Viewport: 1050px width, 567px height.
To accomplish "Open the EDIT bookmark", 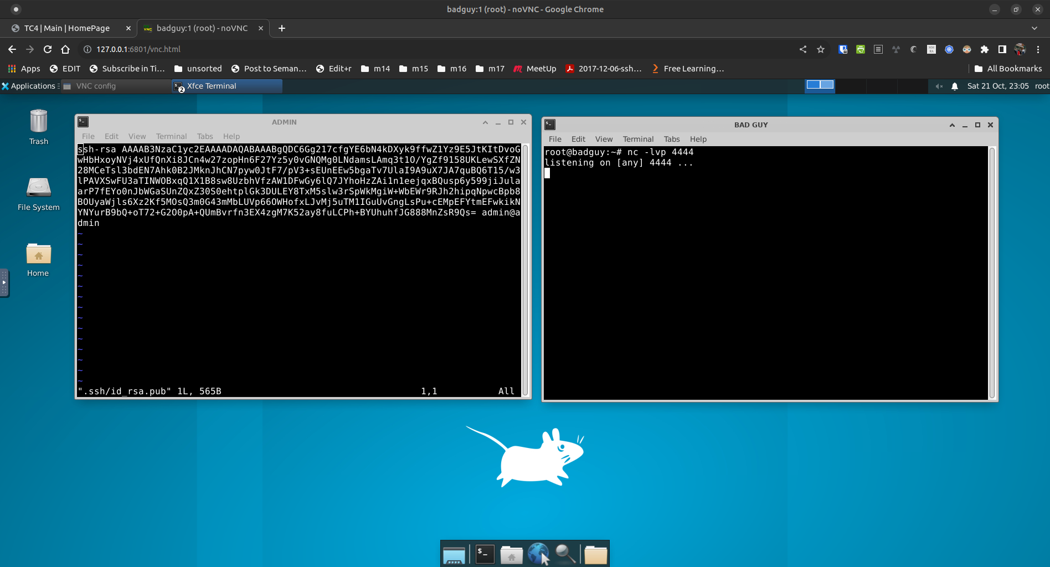I will tap(65, 69).
